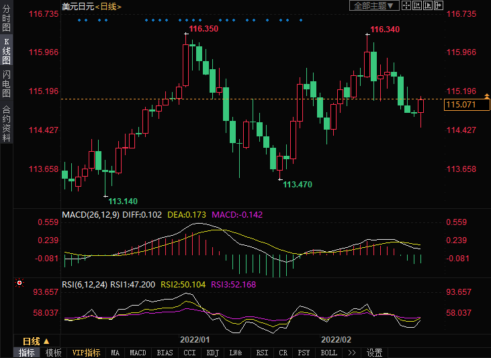This screenshot has height=358, width=491.
Task: Click the crosshair cursor icon in top toolbar
Action: point(407,5)
